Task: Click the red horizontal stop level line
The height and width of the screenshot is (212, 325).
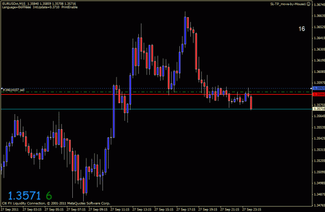Action: pos(157,94)
